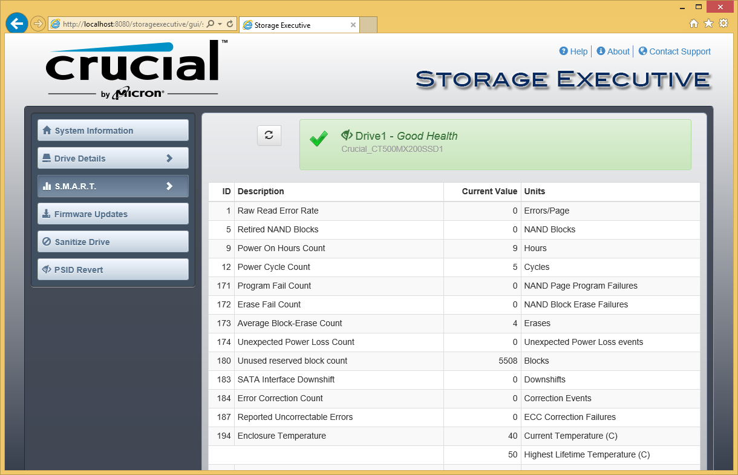Open a new blank browser tab

tap(368, 25)
